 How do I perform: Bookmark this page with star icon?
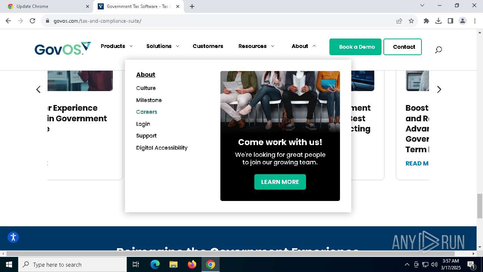click(x=411, y=21)
